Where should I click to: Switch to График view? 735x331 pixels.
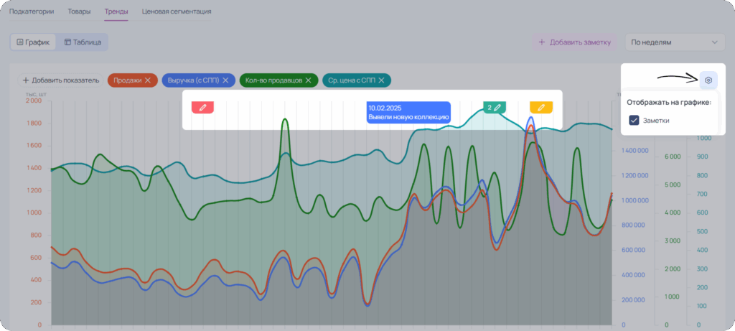(x=33, y=42)
